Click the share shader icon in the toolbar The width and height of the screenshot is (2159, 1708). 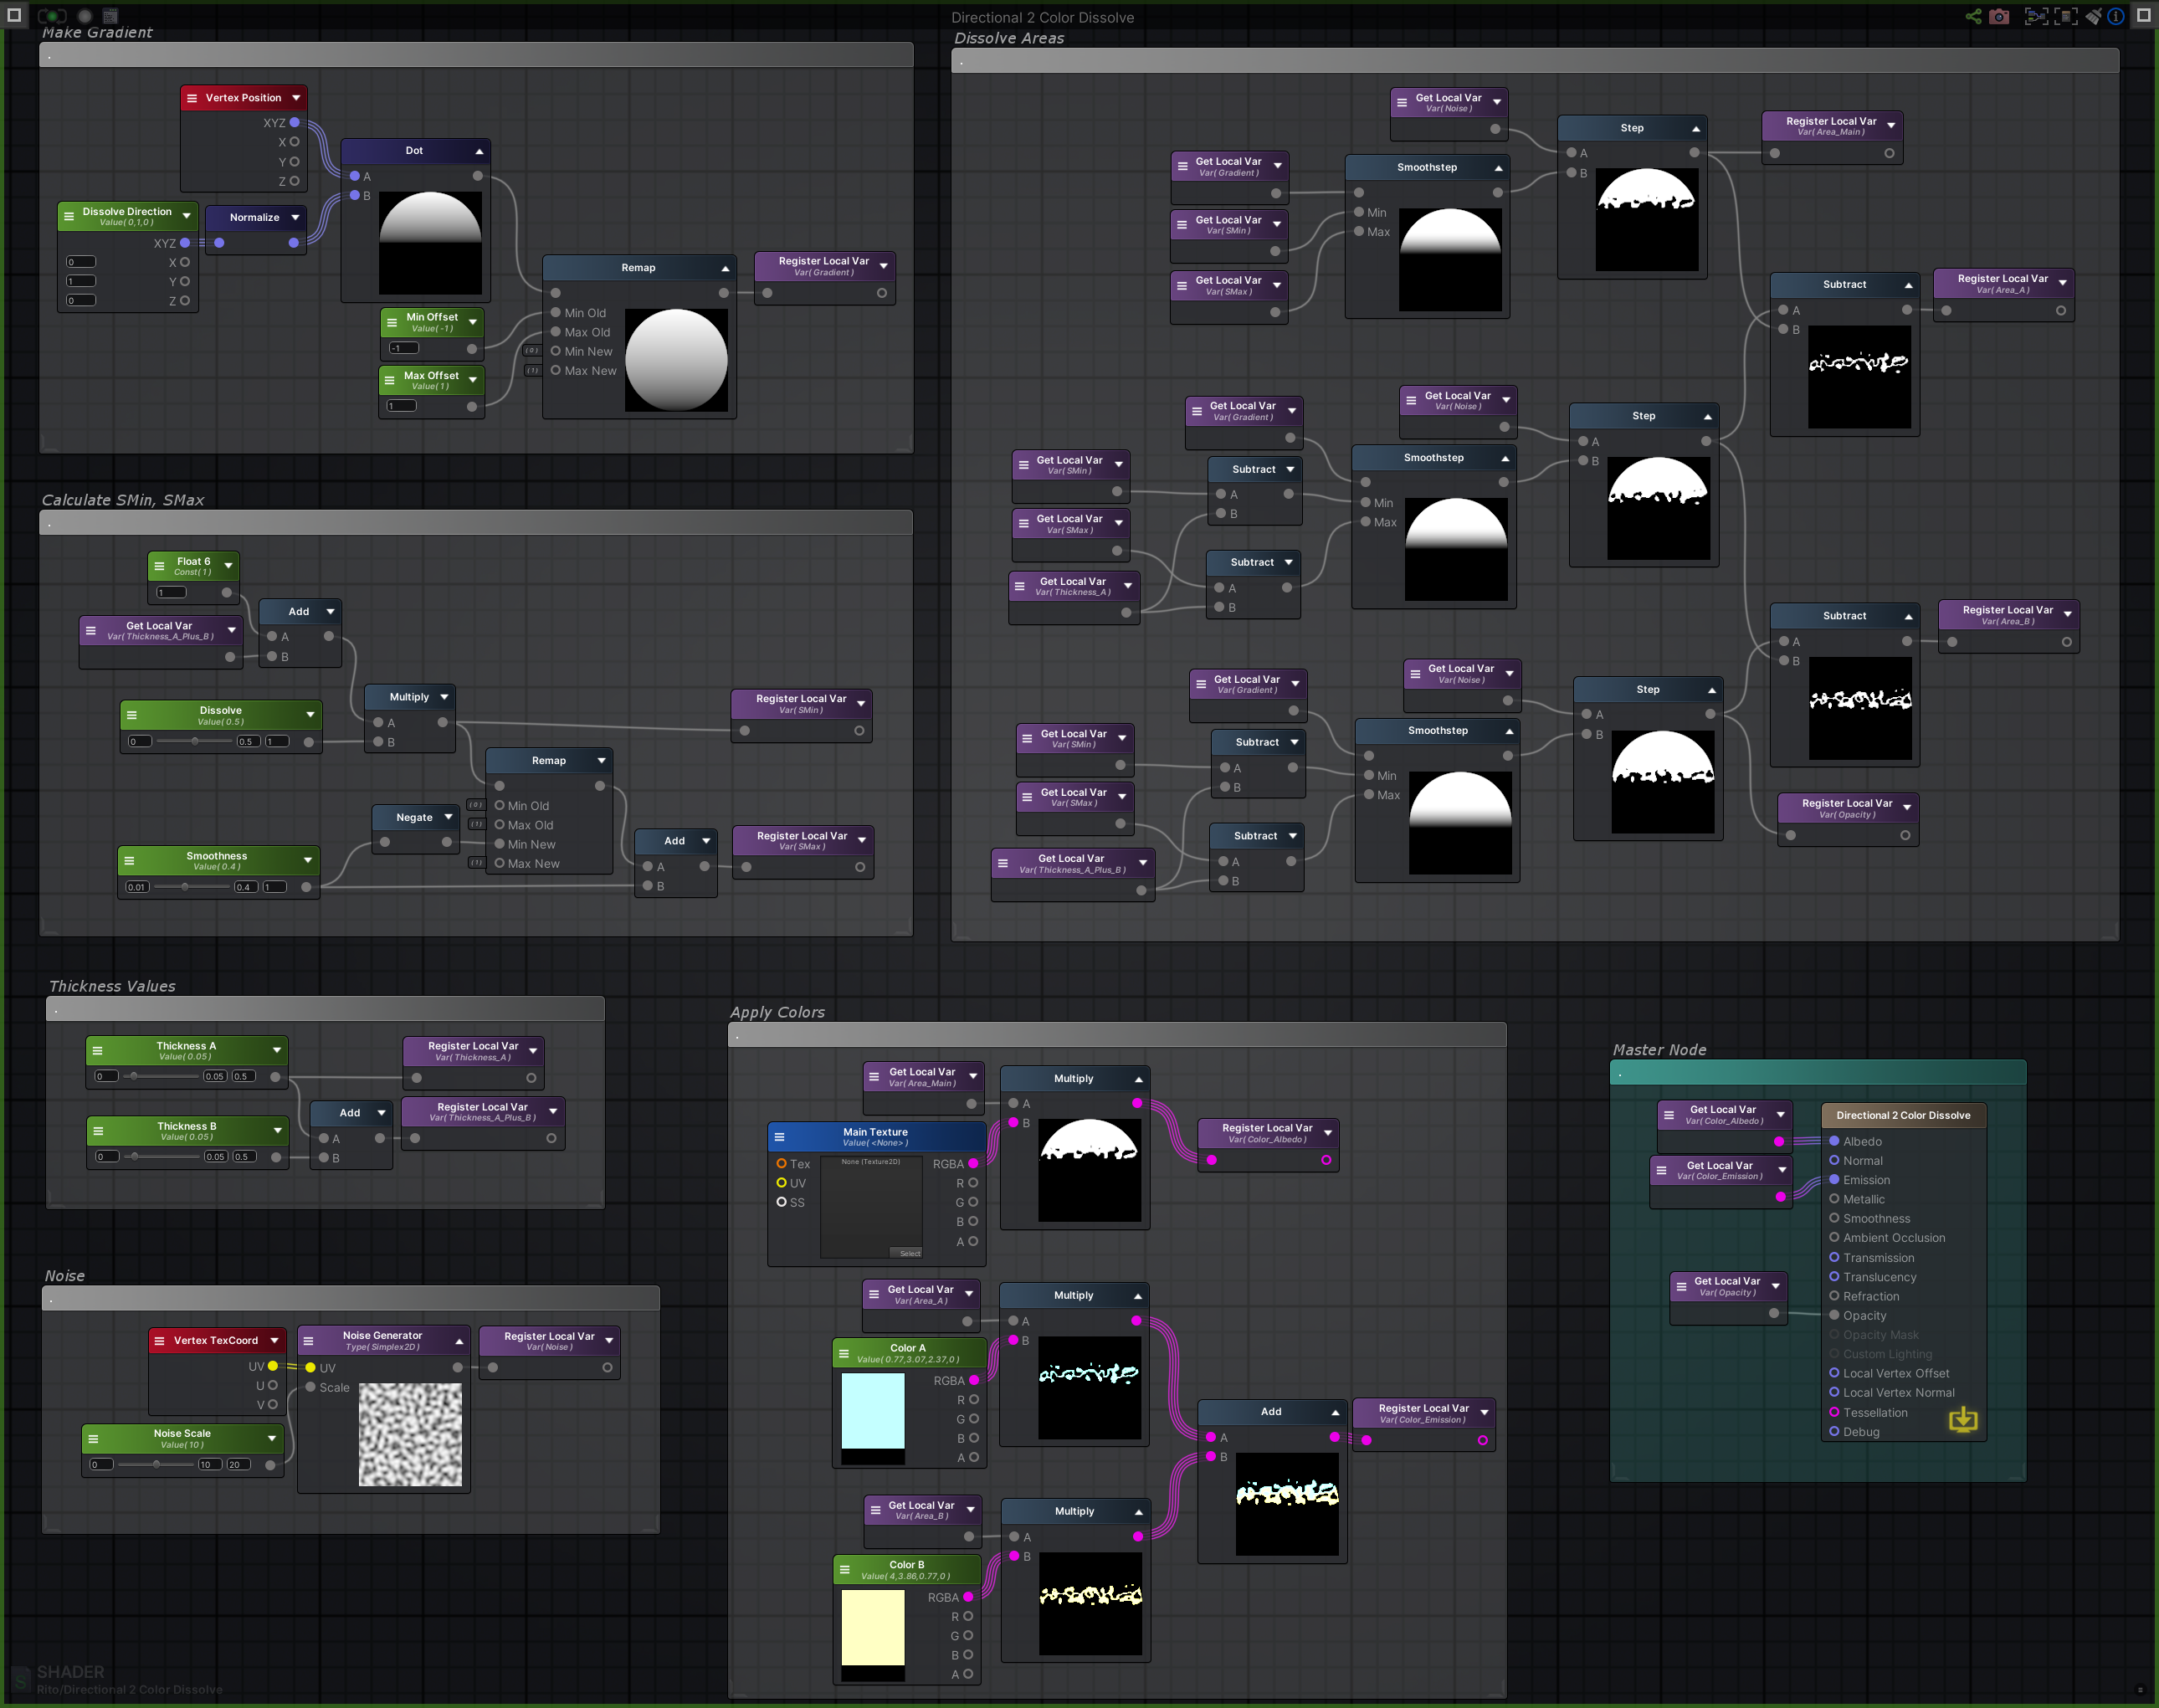pos(1973,16)
